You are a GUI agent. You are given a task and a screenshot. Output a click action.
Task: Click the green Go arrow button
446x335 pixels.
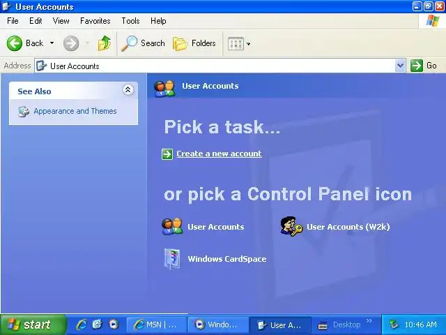click(x=417, y=66)
